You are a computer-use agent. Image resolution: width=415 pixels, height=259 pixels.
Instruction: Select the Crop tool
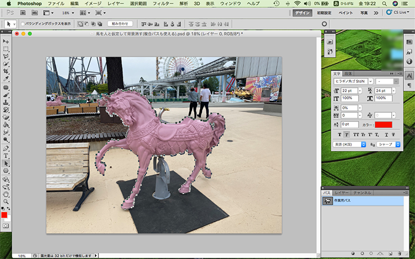(6, 71)
